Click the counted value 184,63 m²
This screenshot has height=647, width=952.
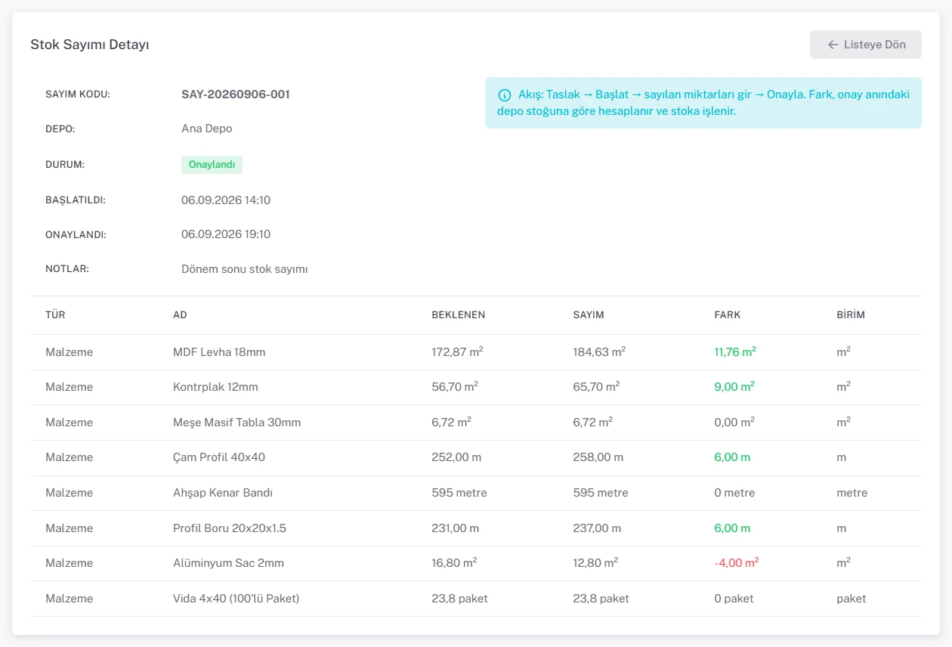click(x=599, y=351)
